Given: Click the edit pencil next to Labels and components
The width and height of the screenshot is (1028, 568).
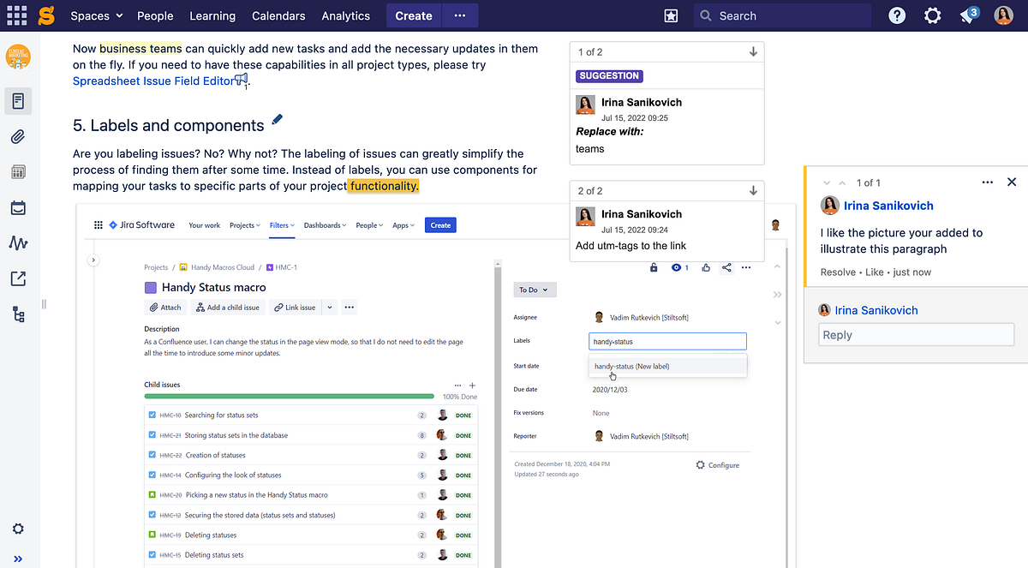Looking at the screenshot, I should coord(276,119).
